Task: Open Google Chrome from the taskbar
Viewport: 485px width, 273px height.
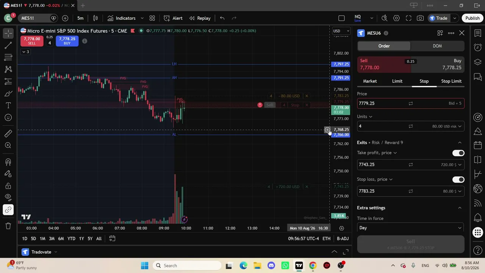Action: pyautogui.click(x=313, y=266)
